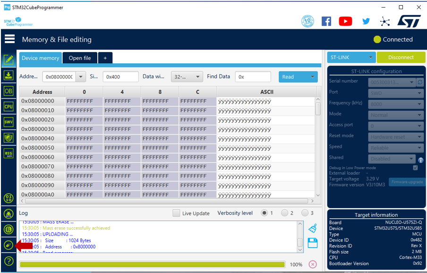Click the progress bar at 100%
This screenshot has height=273, width=427.
[152, 264]
